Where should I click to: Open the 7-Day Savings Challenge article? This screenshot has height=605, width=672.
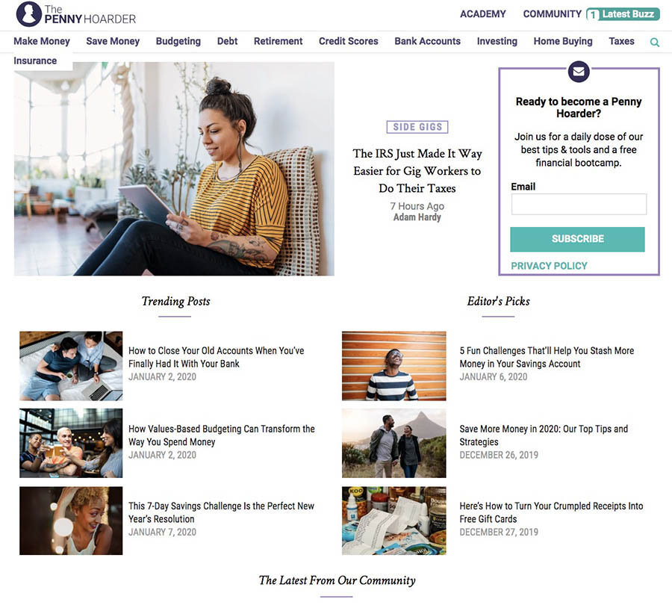(221, 512)
